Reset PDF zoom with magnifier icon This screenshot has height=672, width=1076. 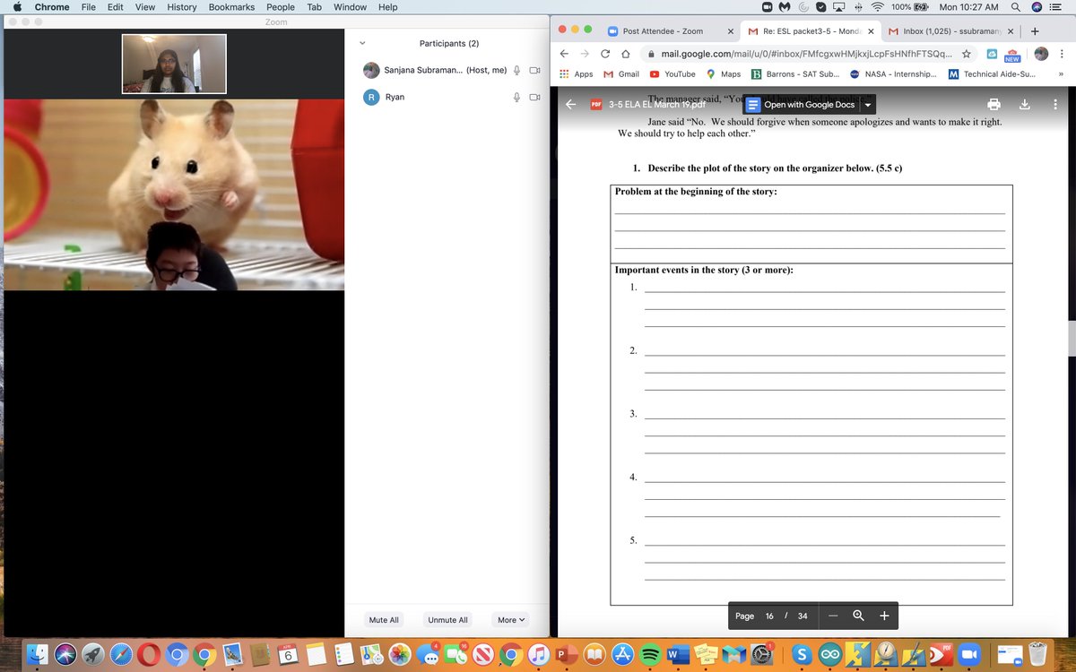[x=858, y=616]
